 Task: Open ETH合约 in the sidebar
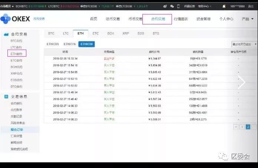(16, 54)
